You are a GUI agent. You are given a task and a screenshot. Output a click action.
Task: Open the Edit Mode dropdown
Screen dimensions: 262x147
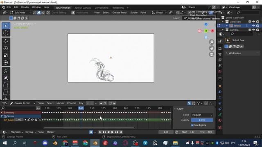[20, 13]
